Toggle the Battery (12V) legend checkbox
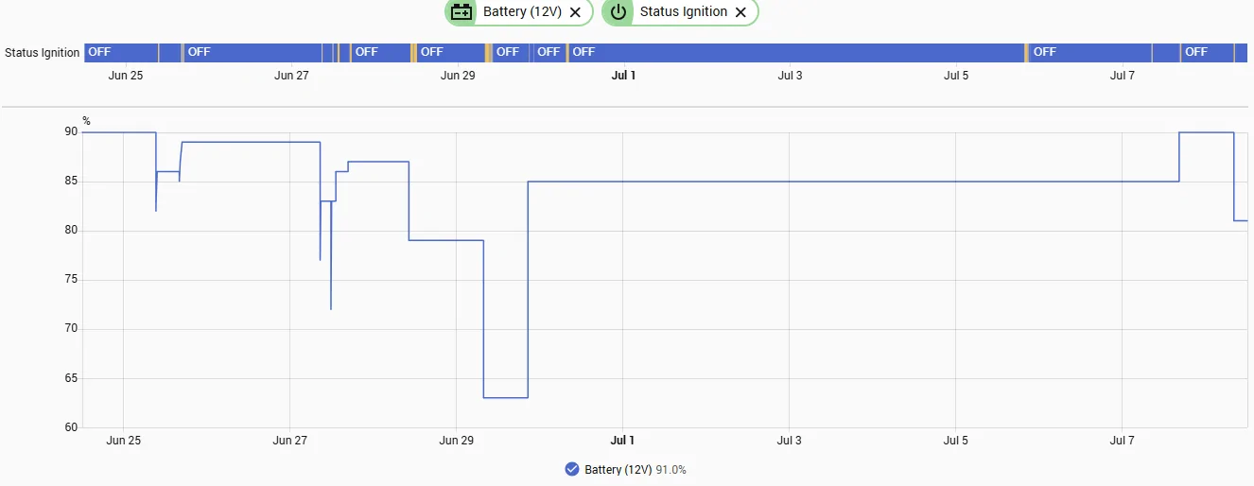This screenshot has width=1254, height=486. click(571, 469)
